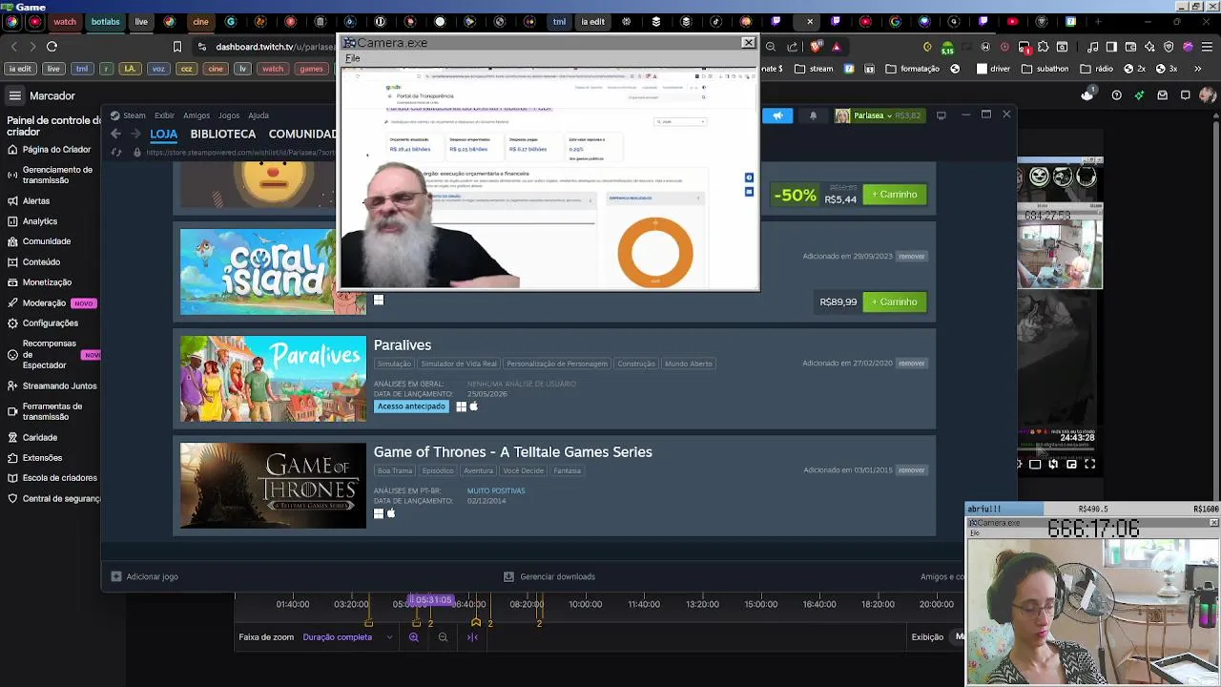This screenshot has width=1221, height=687.
Task: Click Steam Big Picture monitor icon
Action: [942, 115]
